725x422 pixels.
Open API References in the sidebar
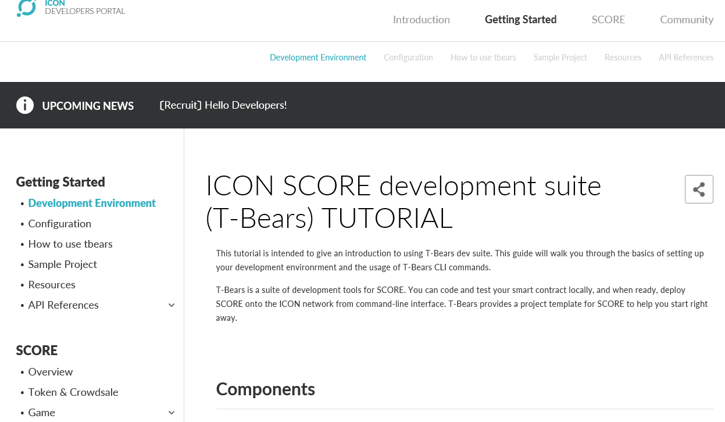(63, 305)
